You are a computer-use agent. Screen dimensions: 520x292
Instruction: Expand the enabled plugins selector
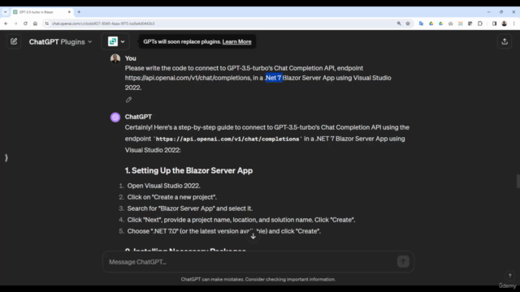coord(116,41)
